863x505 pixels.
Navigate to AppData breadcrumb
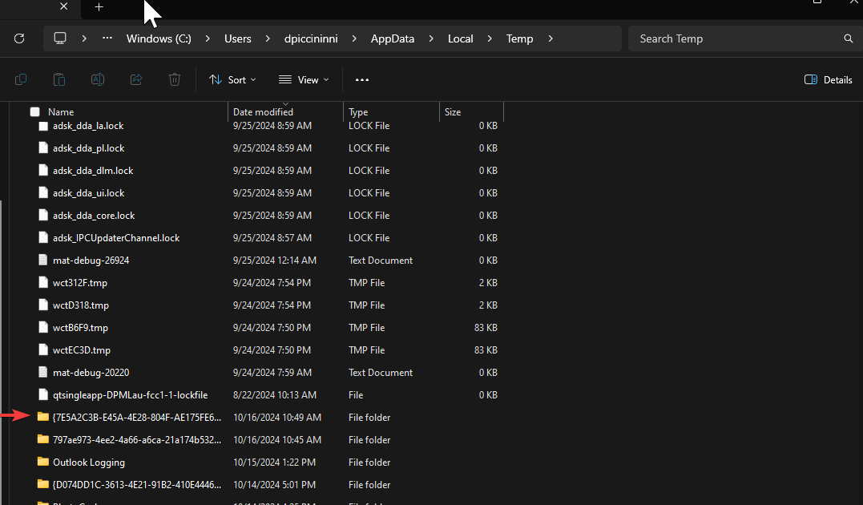pyautogui.click(x=393, y=38)
